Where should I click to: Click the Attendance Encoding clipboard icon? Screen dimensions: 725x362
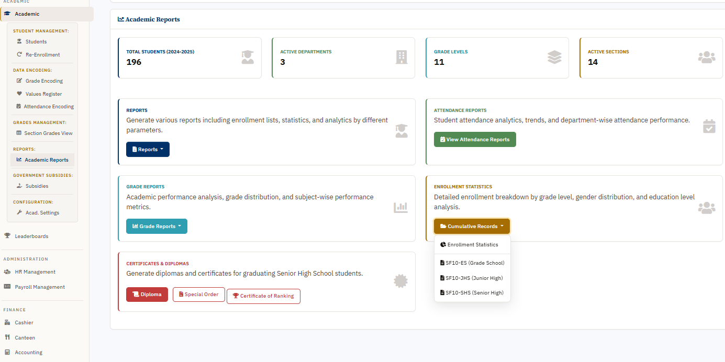19,106
